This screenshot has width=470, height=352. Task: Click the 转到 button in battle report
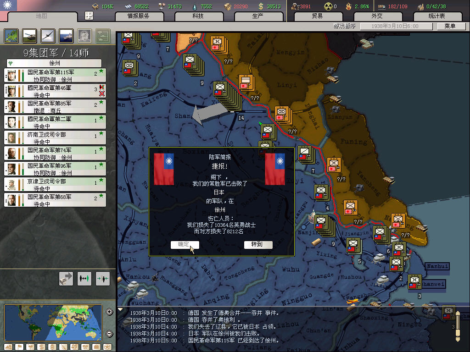(258, 245)
